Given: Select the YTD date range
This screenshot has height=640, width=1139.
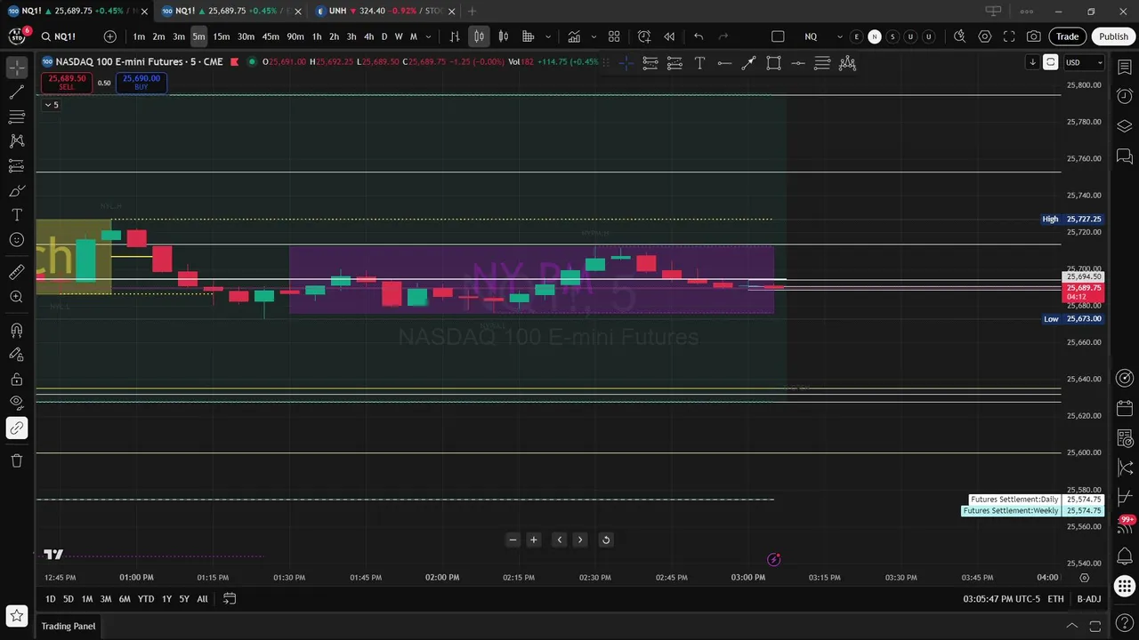Looking at the screenshot, I should [x=146, y=599].
